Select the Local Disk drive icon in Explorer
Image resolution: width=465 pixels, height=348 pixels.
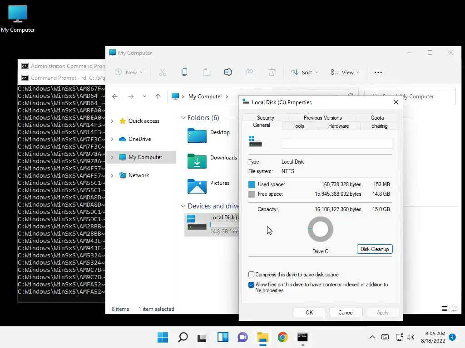[x=197, y=223]
